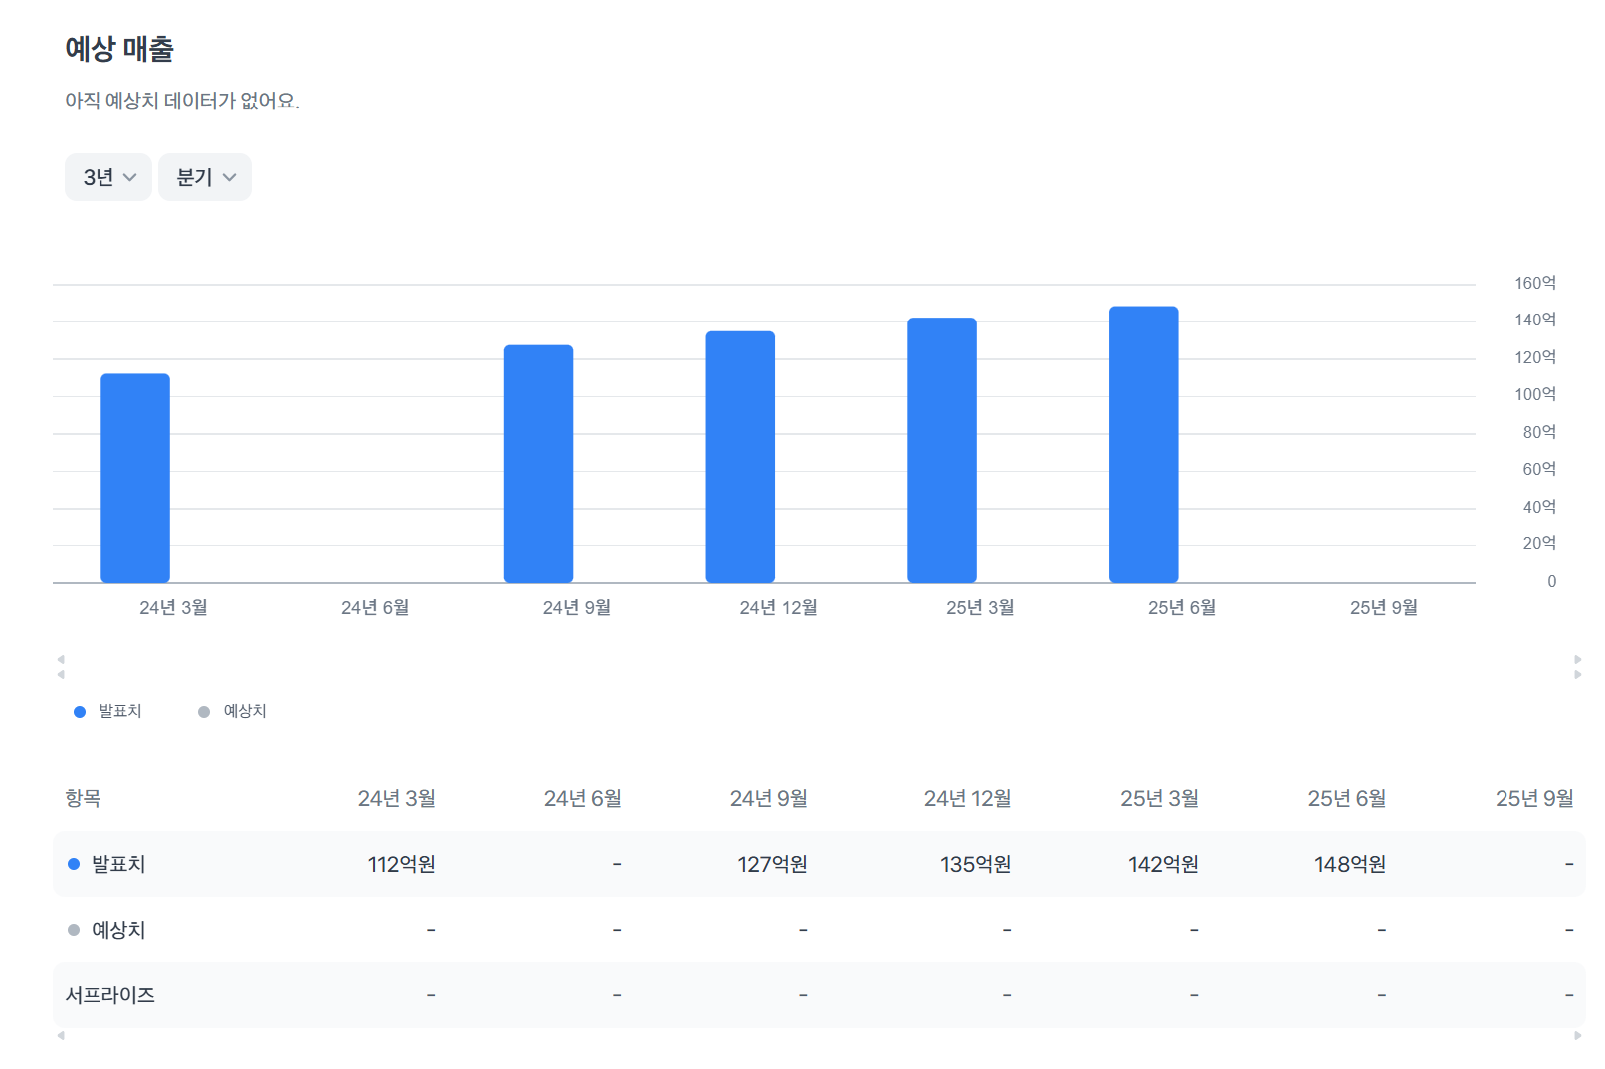The image size is (1605, 1069).
Task: Click the 24년 6월 table column header
Action: pyautogui.click(x=583, y=798)
